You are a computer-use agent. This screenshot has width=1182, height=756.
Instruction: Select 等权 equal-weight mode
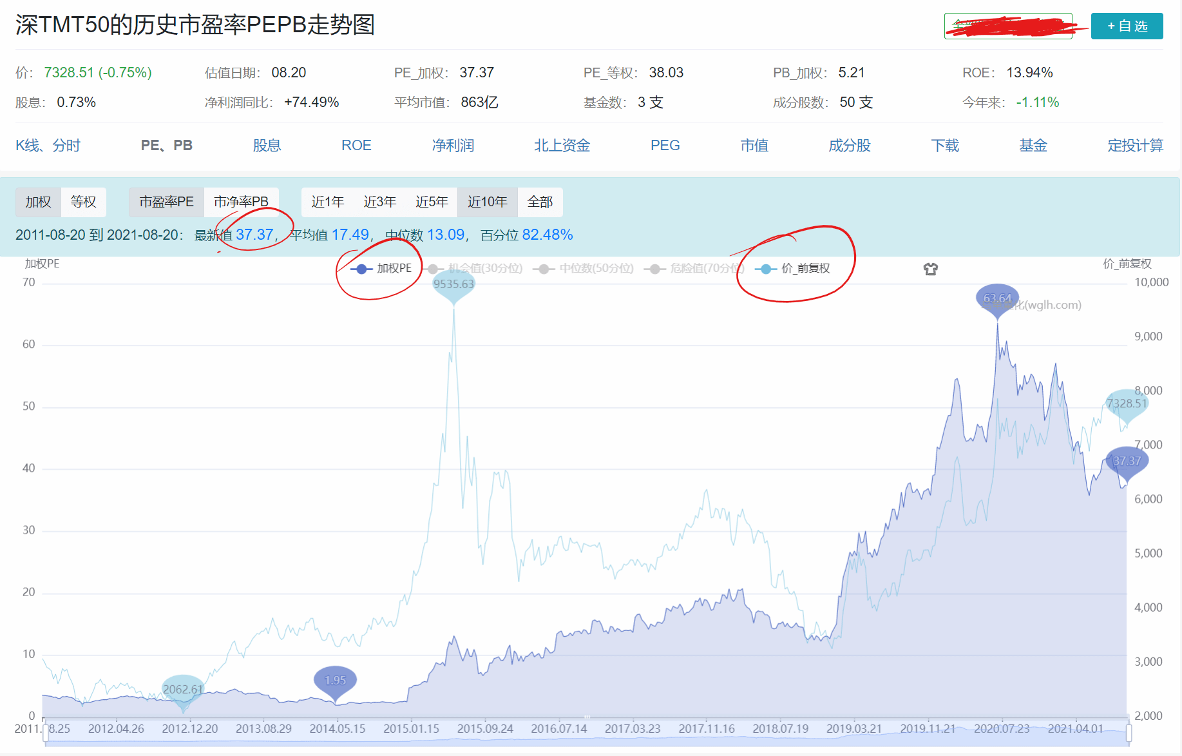pyautogui.click(x=84, y=202)
